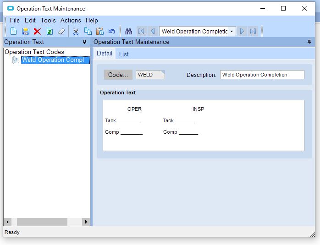Open search with the binoculars icon
320x245 pixels.
[x=128, y=32]
